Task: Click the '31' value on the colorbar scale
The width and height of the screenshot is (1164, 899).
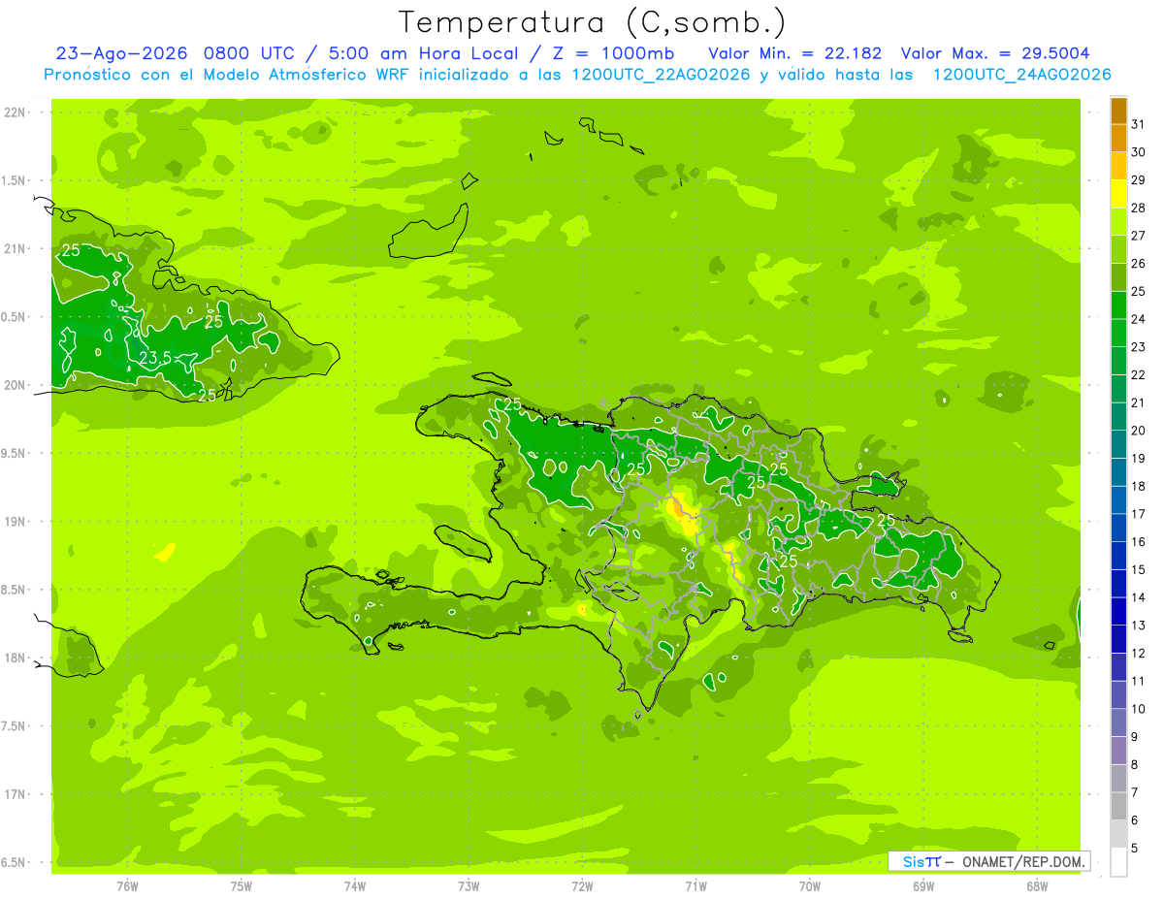Action: click(1138, 124)
